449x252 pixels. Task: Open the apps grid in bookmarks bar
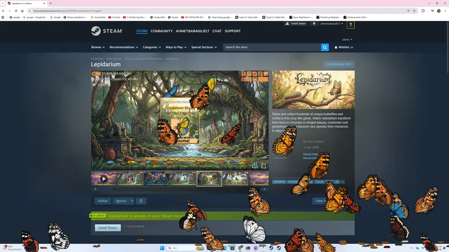pyautogui.click(x=3, y=17)
